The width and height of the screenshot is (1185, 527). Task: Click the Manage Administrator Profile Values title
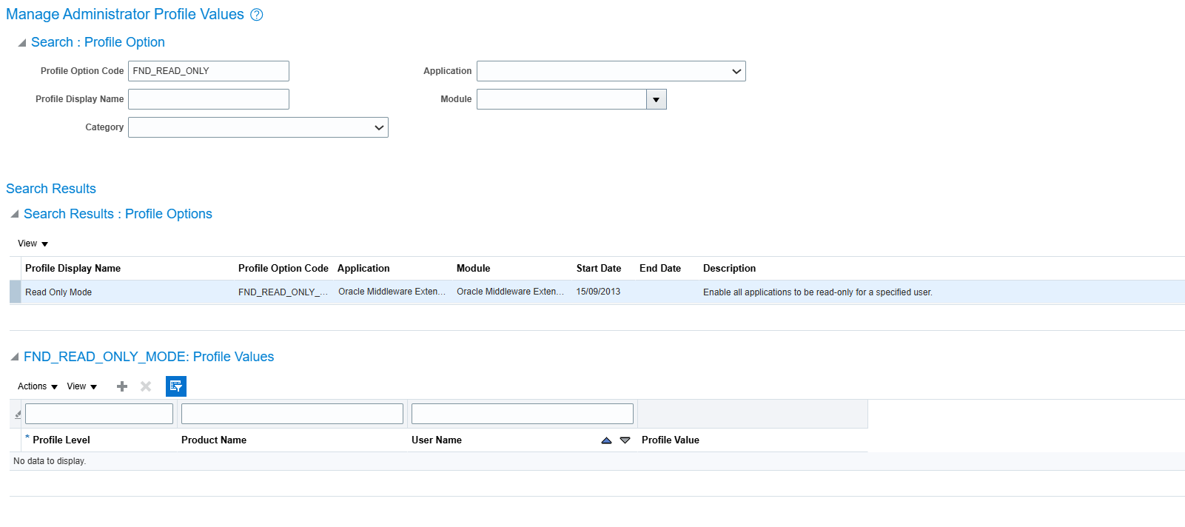point(125,15)
